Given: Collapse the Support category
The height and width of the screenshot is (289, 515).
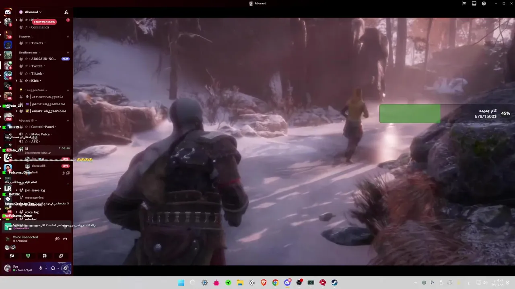Looking at the screenshot, I should 26,37.
